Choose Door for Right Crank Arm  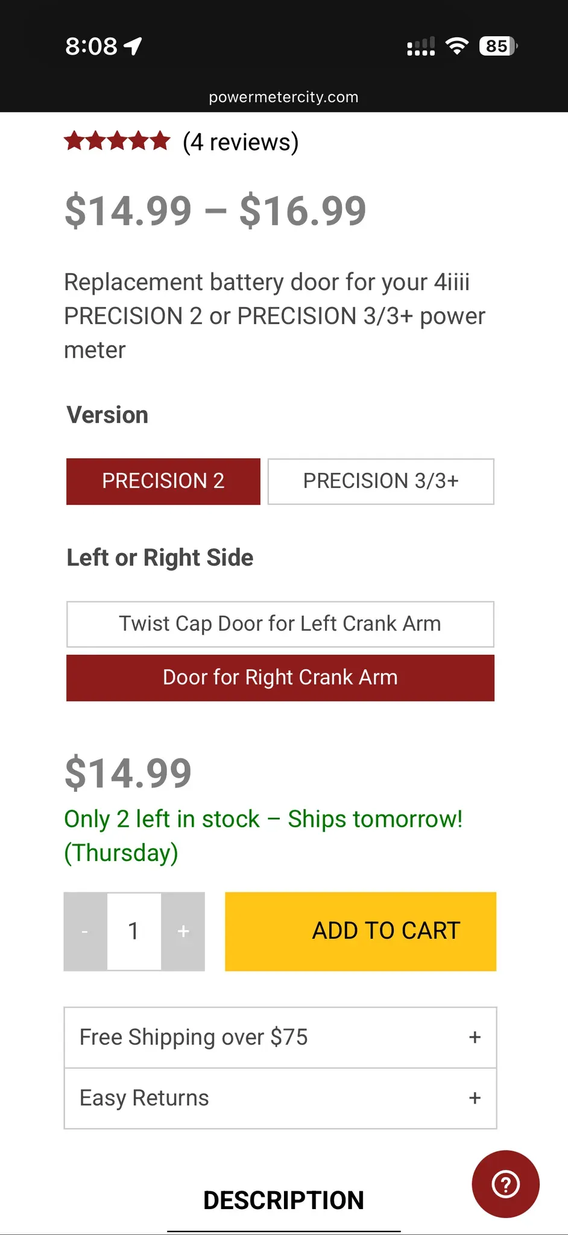click(x=280, y=678)
